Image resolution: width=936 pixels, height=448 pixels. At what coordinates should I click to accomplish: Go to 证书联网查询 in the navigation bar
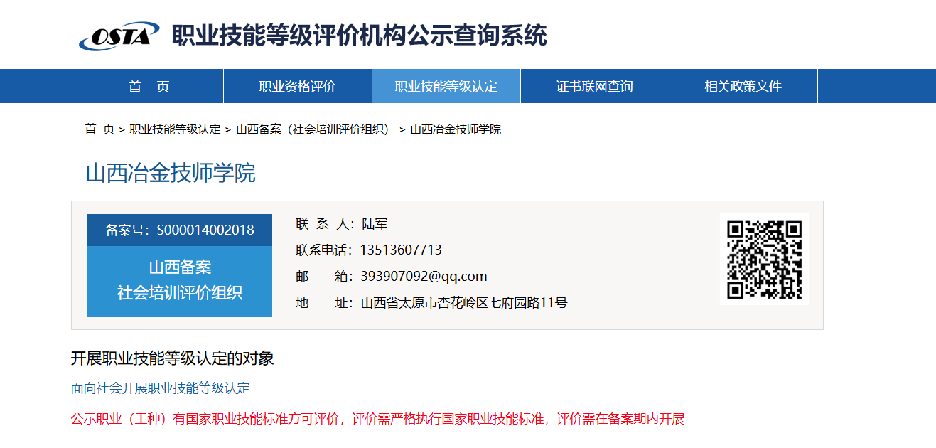594,87
